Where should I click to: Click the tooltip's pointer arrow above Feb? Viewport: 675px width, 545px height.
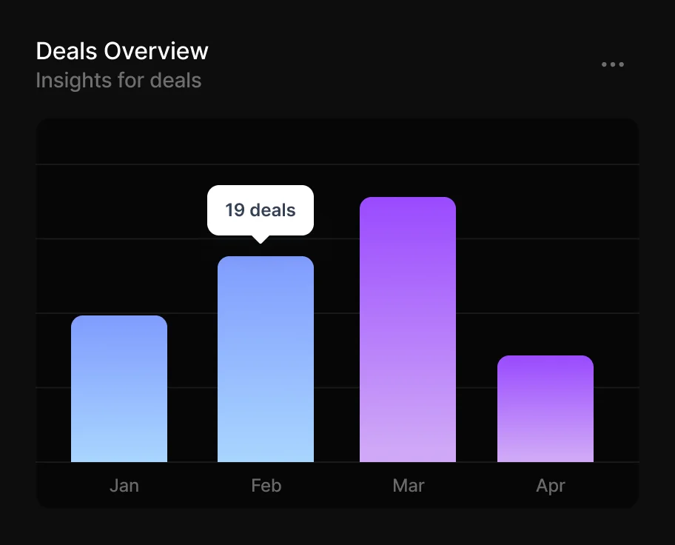[x=260, y=238]
